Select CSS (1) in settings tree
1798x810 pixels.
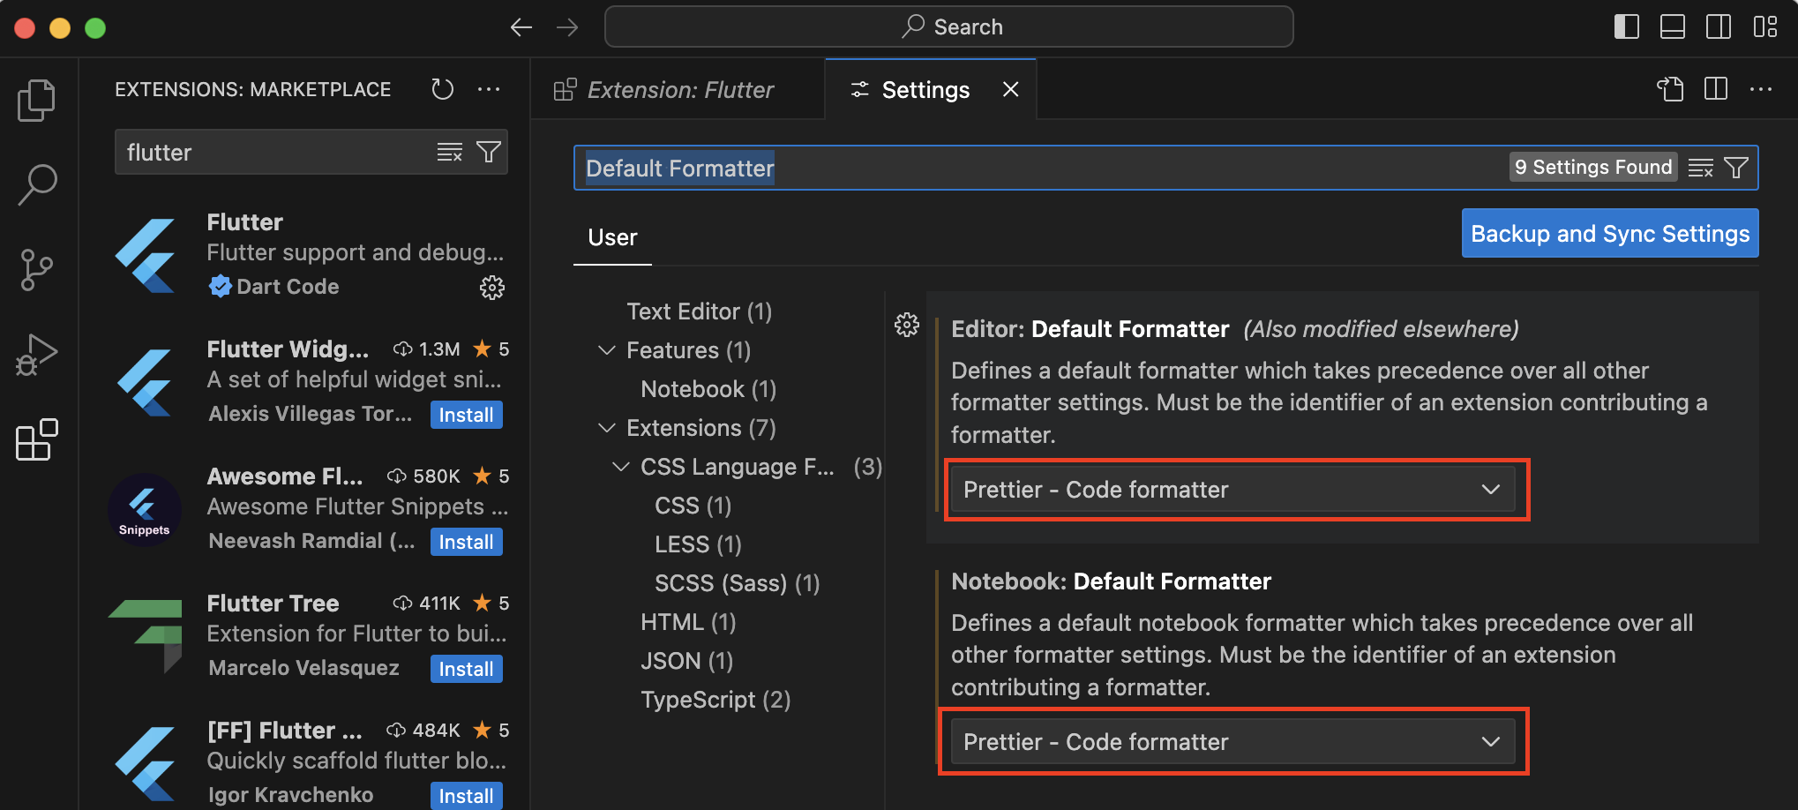(x=693, y=506)
